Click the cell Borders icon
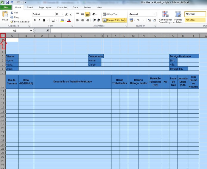Screen dimensions: 207x169 (53, 20)
